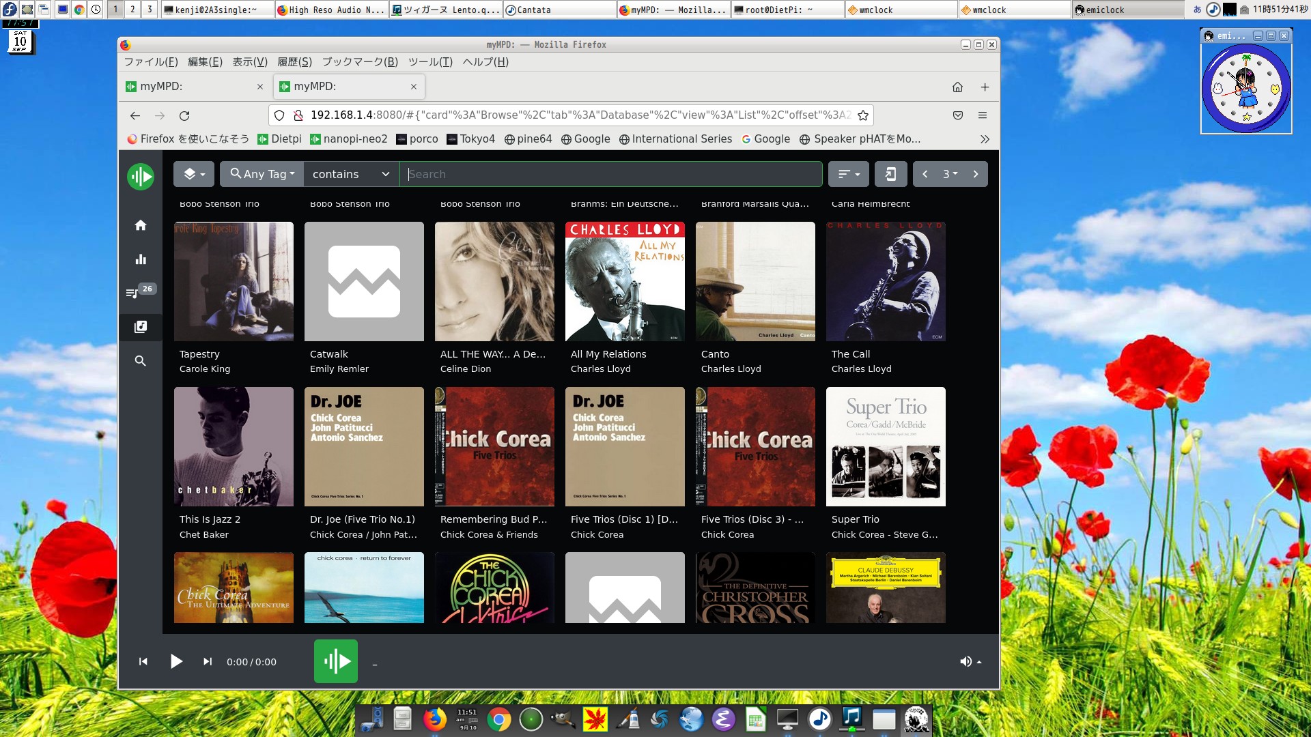Open the Tapestry album by Carole King

coord(234,281)
